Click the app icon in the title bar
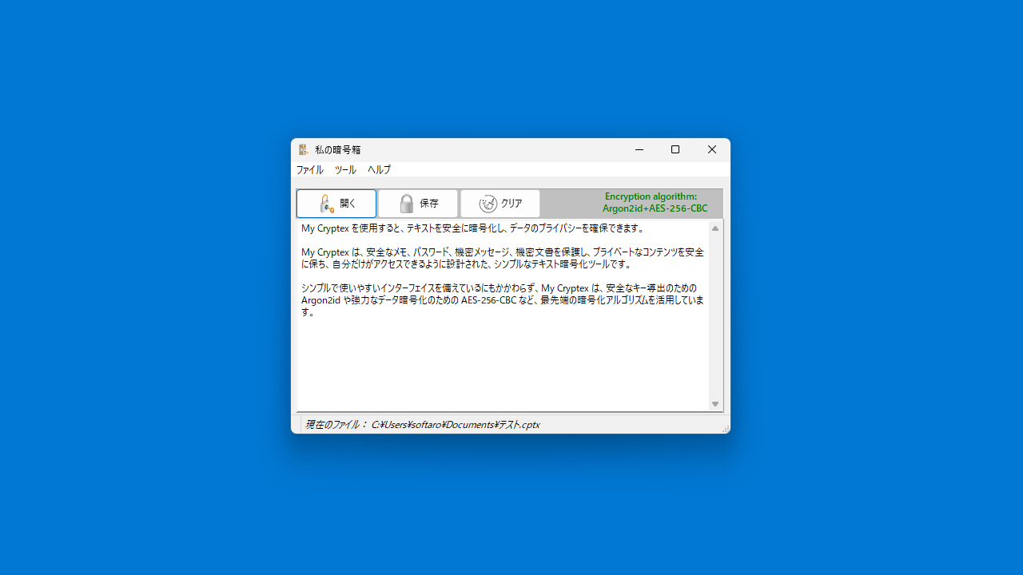 (304, 149)
